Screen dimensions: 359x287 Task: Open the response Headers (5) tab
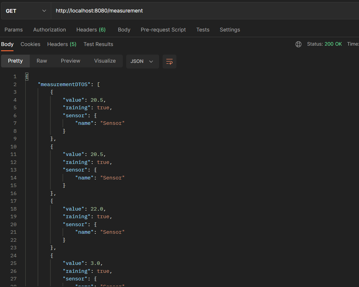point(62,44)
